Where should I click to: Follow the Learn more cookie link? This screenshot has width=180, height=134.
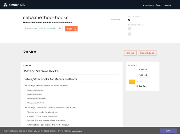click(x=77, y=131)
